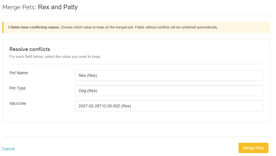Click the Pet Name field label
This screenshot has width=276, height=156.
[18, 73]
